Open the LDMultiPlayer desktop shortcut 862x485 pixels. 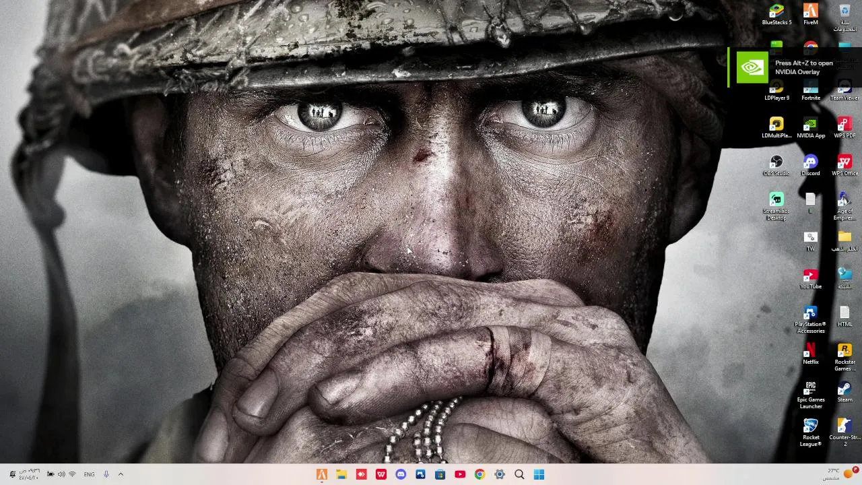(x=776, y=127)
